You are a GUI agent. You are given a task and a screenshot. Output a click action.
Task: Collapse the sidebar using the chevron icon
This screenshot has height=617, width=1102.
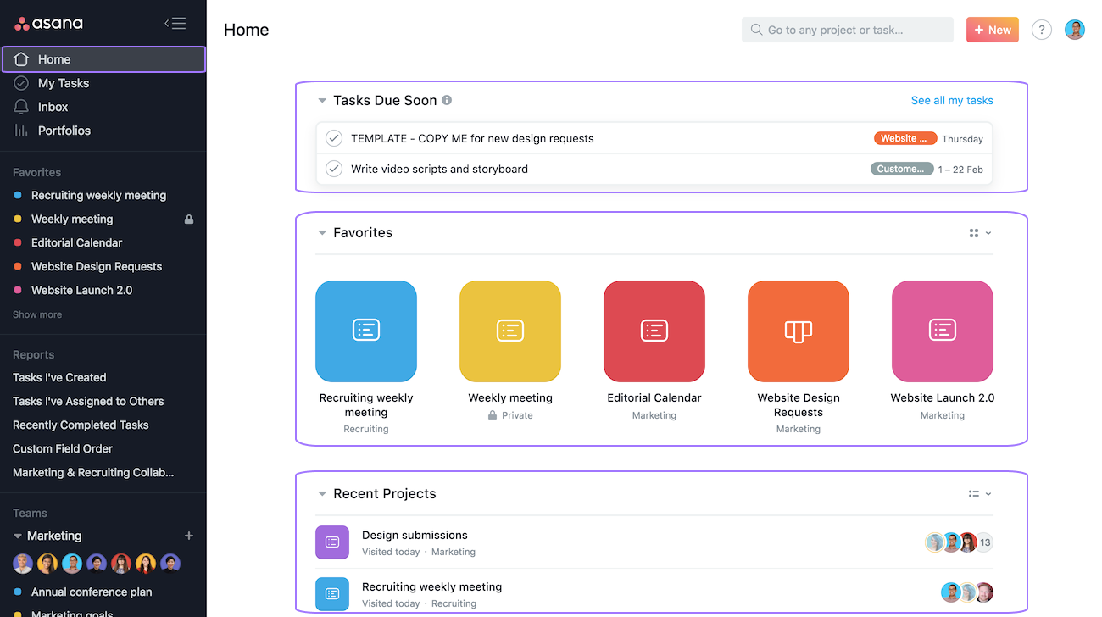(x=175, y=23)
